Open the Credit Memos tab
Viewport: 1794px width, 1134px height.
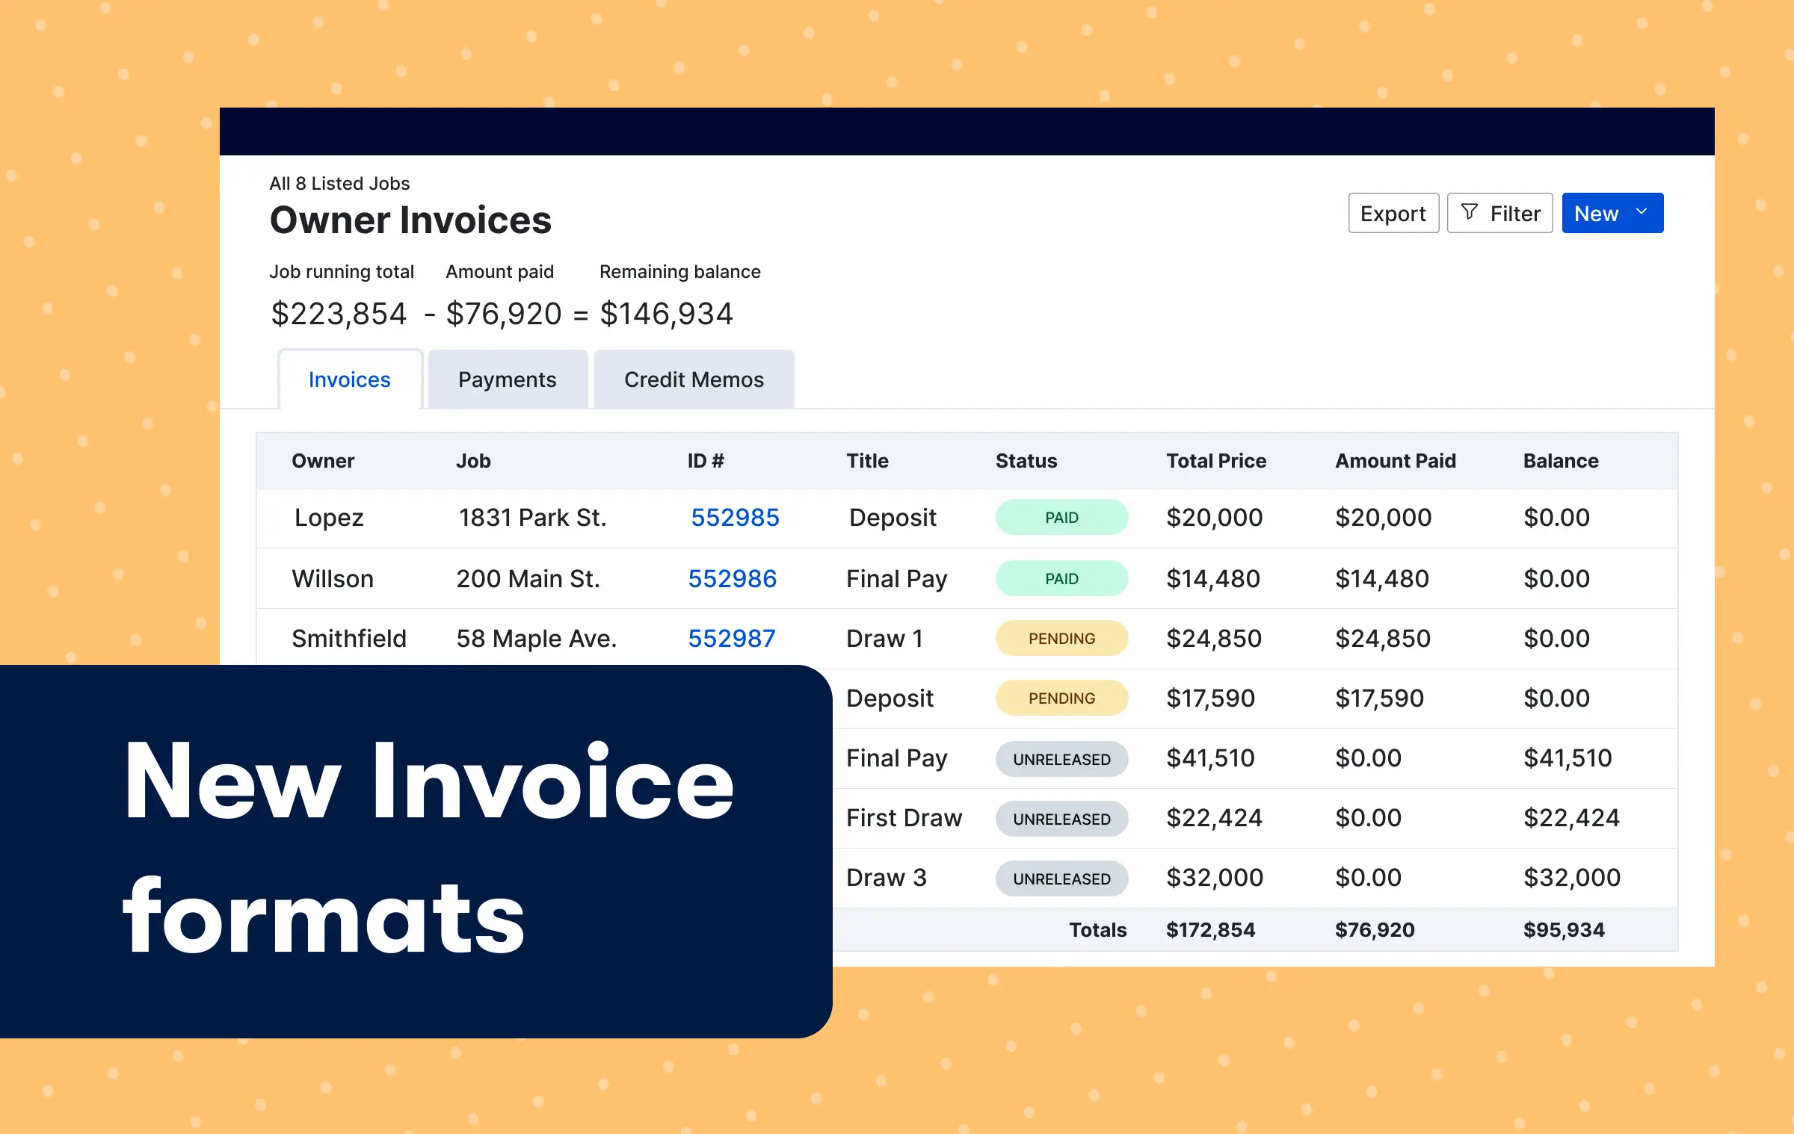(693, 379)
